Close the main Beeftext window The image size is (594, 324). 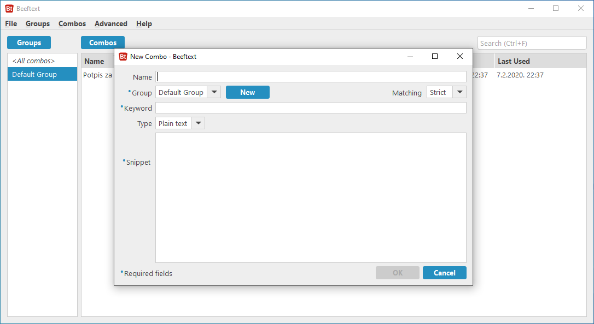tap(581, 8)
